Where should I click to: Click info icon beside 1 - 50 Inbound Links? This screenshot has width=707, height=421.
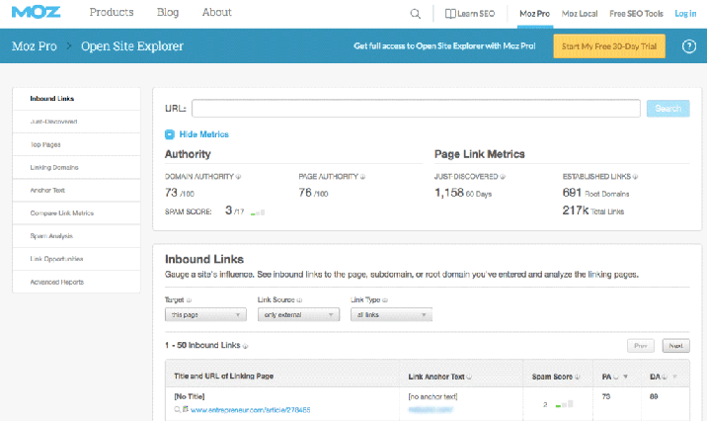pyautogui.click(x=245, y=346)
